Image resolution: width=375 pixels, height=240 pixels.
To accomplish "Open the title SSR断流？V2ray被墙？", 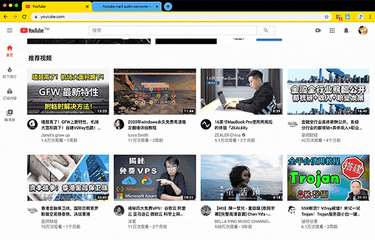I will pyautogui.click(x=331, y=211).
